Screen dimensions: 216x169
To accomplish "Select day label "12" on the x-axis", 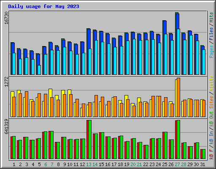I will coord(82,164).
